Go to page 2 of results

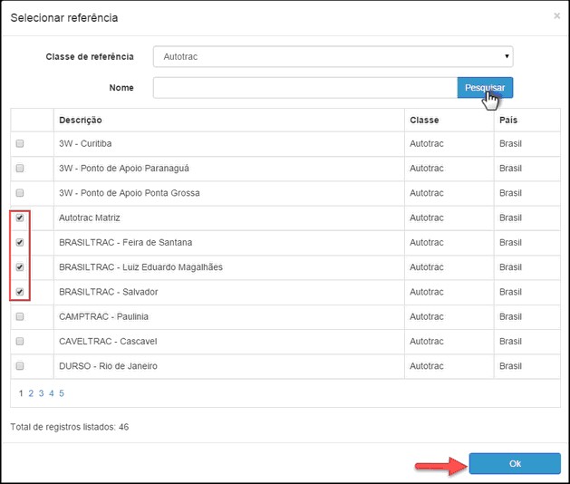pos(31,393)
